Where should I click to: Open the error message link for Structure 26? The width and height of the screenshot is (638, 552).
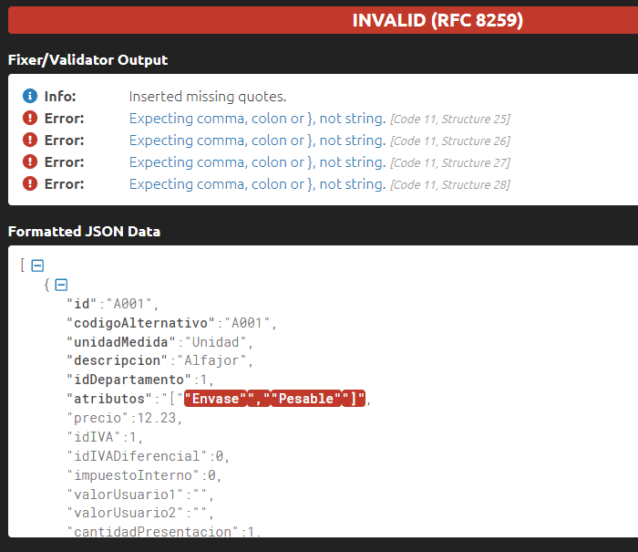[x=257, y=141]
